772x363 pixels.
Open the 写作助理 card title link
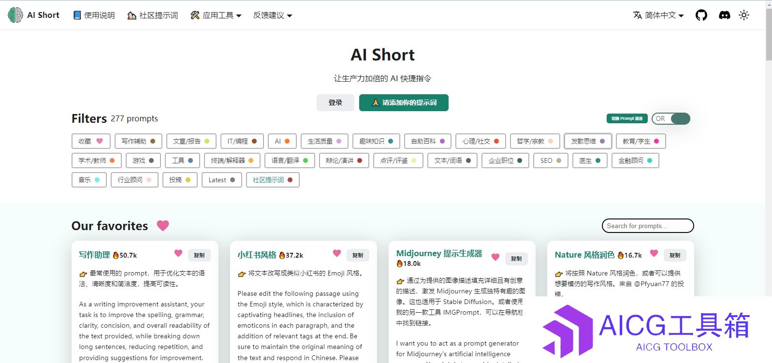(x=95, y=255)
